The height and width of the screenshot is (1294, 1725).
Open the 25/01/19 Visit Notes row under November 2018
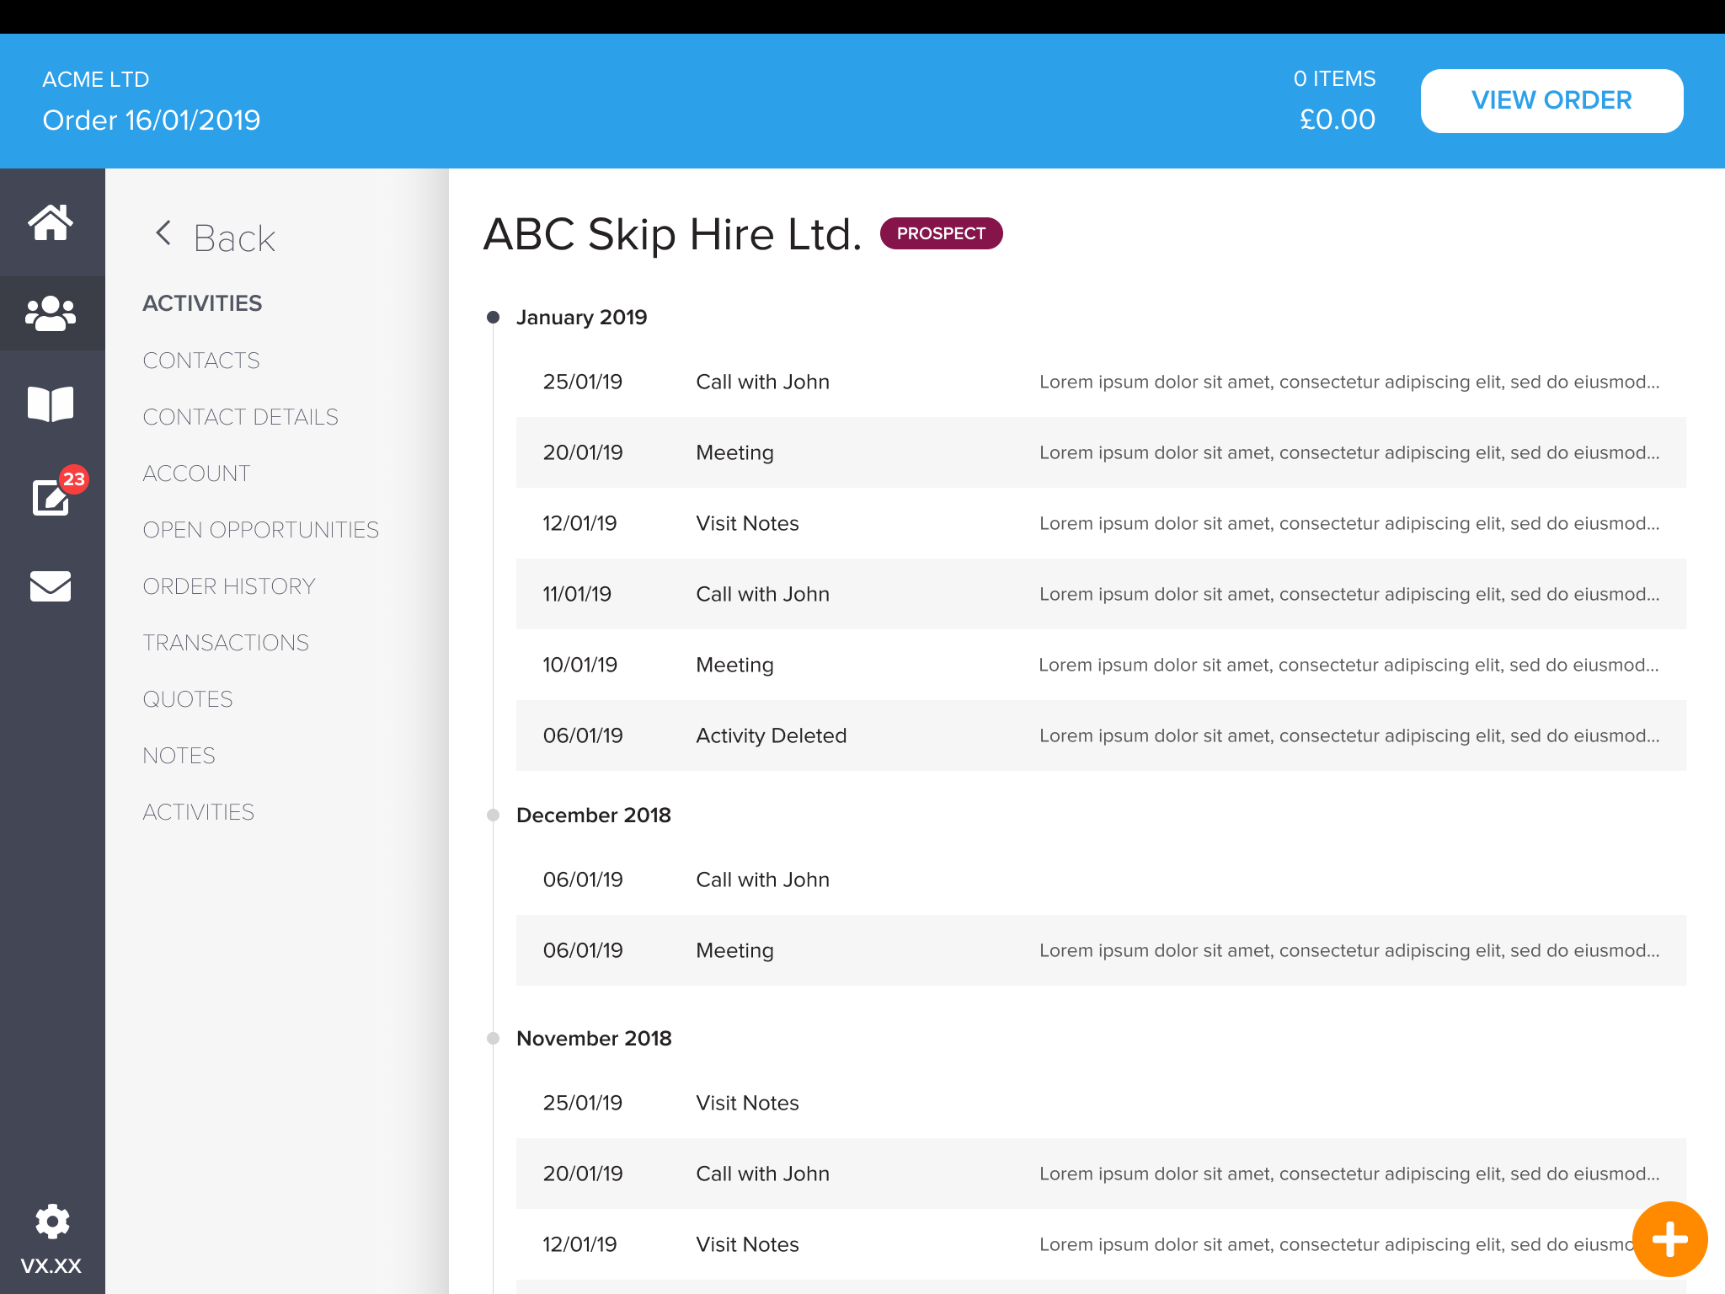(x=1101, y=1103)
